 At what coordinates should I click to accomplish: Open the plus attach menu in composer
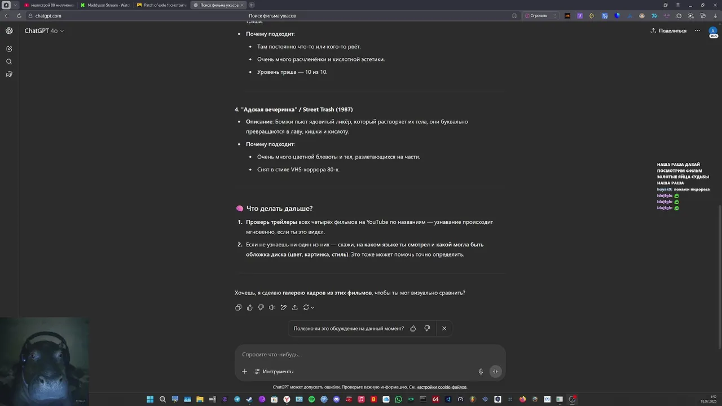244,372
